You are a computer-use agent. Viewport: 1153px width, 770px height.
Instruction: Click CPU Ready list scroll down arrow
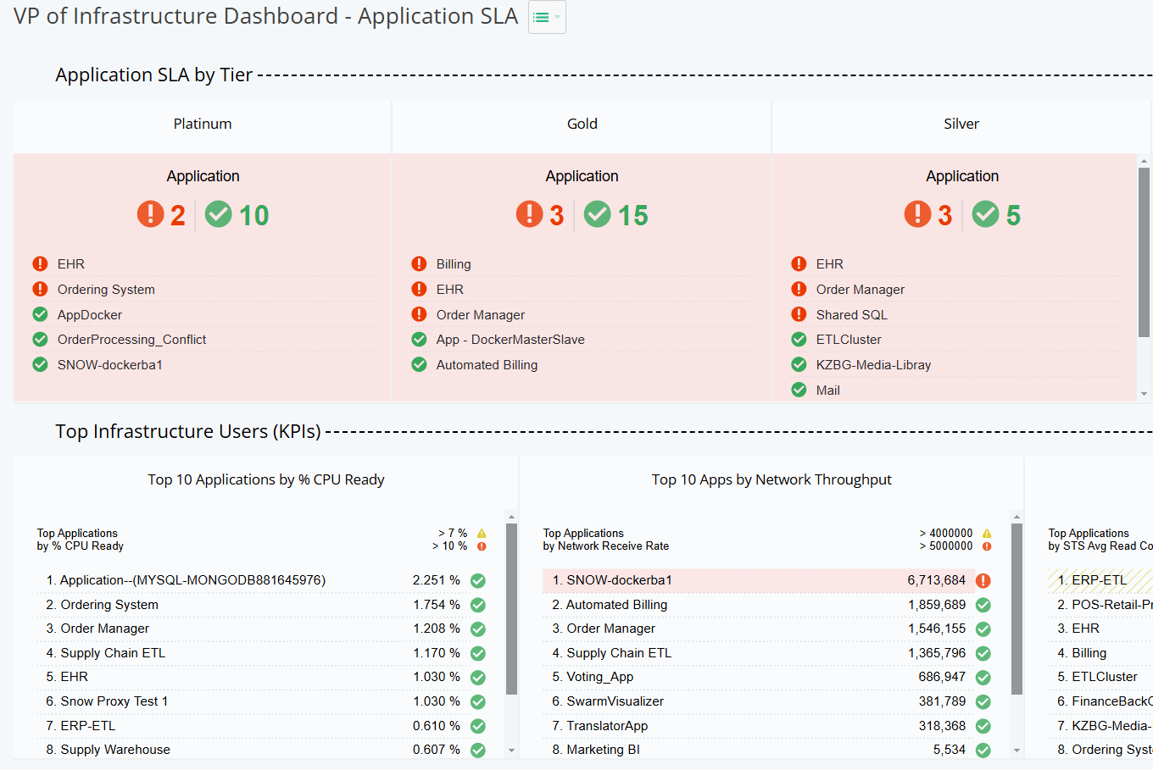[x=511, y=751]
